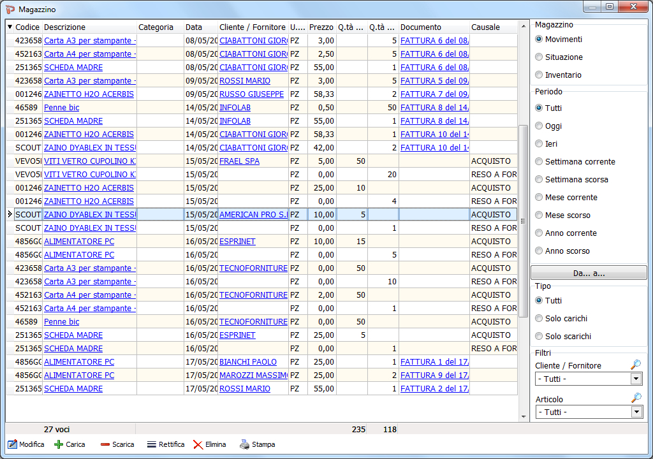The height and width of the screenshot is (459, 653).
Task: Select the Movimenti radio button
Action: [539, 39]
